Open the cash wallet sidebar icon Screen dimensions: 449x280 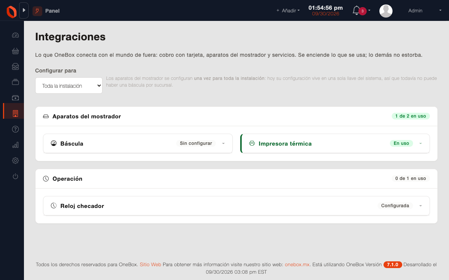click(15, 98)
